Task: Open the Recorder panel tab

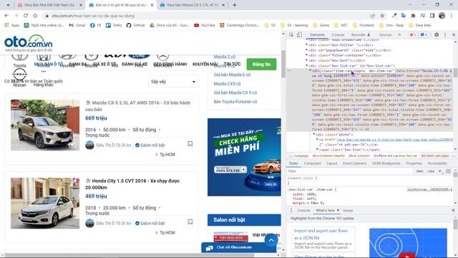Action: 361,34
